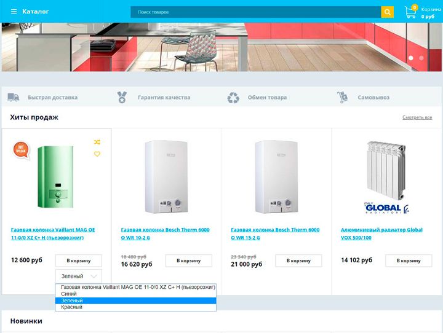This screenshot has width=443, height=333.
Task: Click the self-pickup hand truck icon
Action: tap(343, 97)
